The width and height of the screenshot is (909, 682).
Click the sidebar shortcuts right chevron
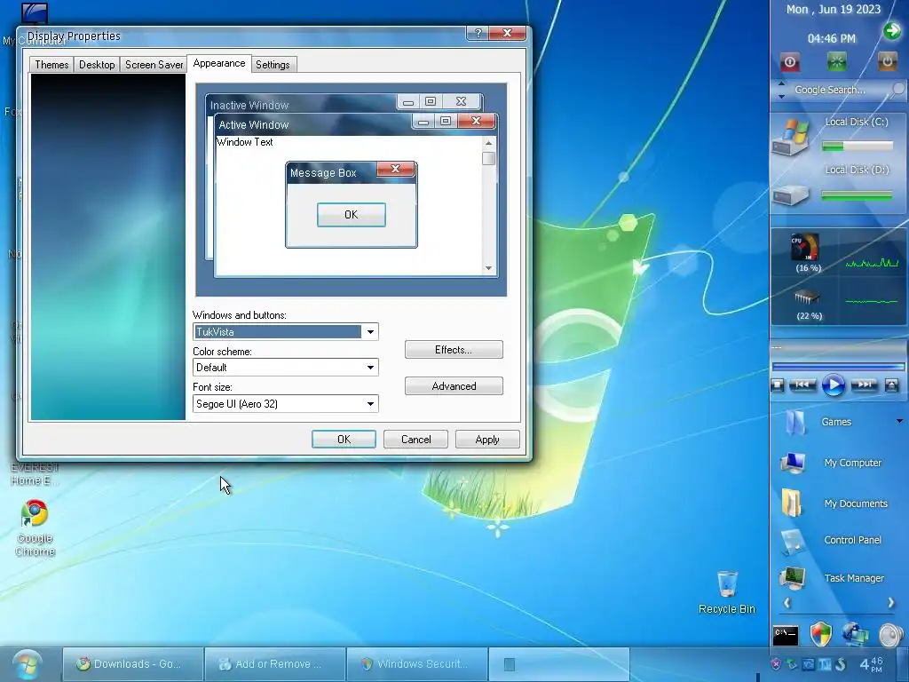(891, 603)
